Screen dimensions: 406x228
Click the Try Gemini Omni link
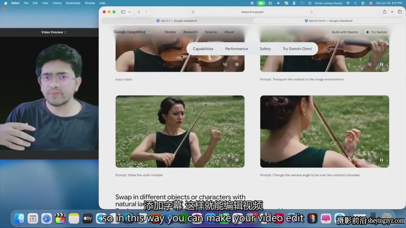(297, 49)
